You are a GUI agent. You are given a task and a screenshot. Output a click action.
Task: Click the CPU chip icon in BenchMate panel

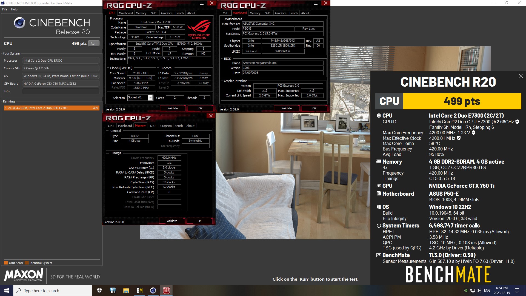pyautogui.click(x=379, y=116)
